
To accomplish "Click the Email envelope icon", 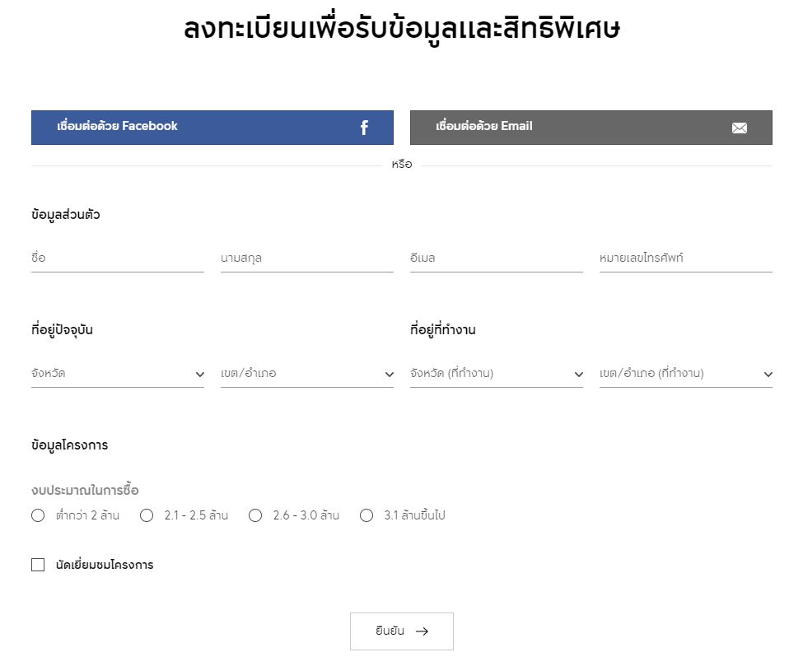I will click(x=740, y=128).
